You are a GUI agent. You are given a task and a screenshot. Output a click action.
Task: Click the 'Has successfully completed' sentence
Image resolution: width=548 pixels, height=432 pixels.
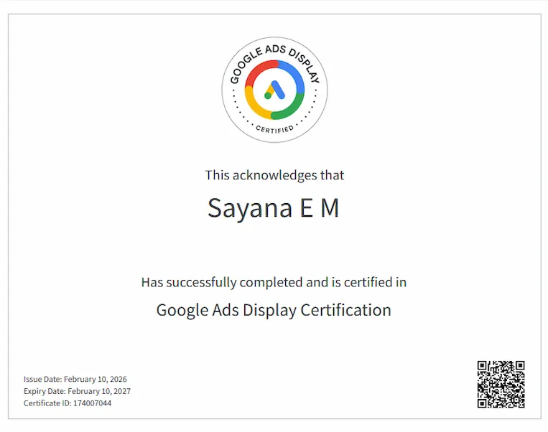click(274, 282)
